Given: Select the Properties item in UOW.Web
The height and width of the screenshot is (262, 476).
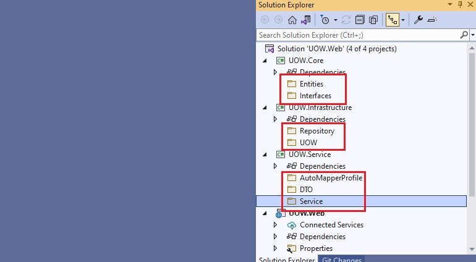Looking at the screenshot, I should (316, 248).
